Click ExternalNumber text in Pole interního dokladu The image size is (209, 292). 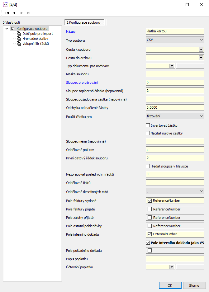[x=165, y=234]
